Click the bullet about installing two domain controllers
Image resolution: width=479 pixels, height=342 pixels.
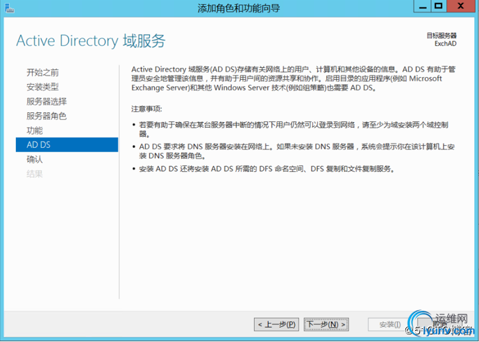(294, 129)
